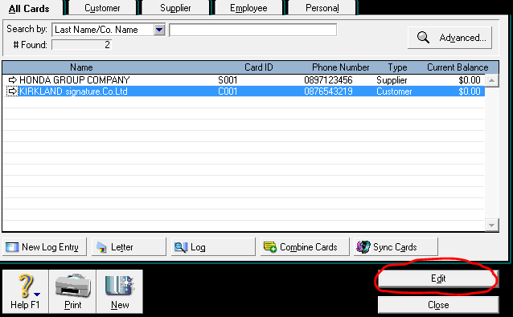This screenshot has width=513, height=317.
Task: Click the Print printer icon
Action: (x=72, y=286)
